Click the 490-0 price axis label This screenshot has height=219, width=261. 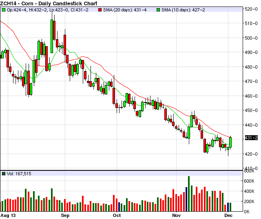(251, 52)
